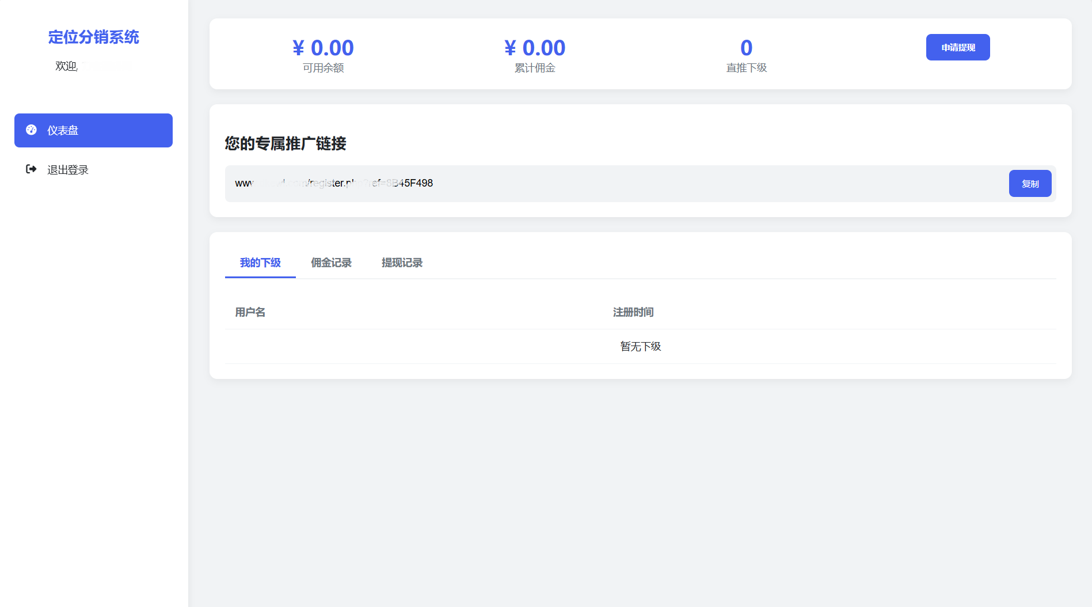Click the 可用余额 amount value
Image resolution: width=1092 pixels, height=607 pixels.
[323, 48]
